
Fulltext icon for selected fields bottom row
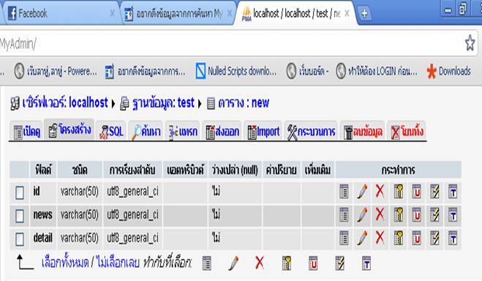pos(366,263)
